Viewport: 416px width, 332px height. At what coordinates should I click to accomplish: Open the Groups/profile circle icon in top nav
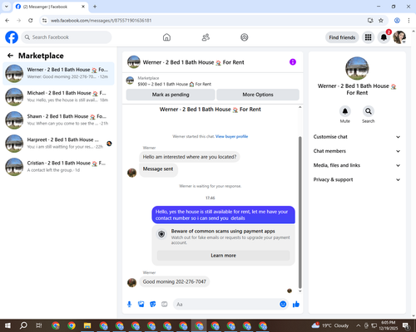coord(245,37)
